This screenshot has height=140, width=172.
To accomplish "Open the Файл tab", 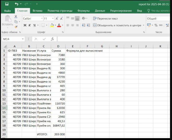I will click(x=7, y=11).
